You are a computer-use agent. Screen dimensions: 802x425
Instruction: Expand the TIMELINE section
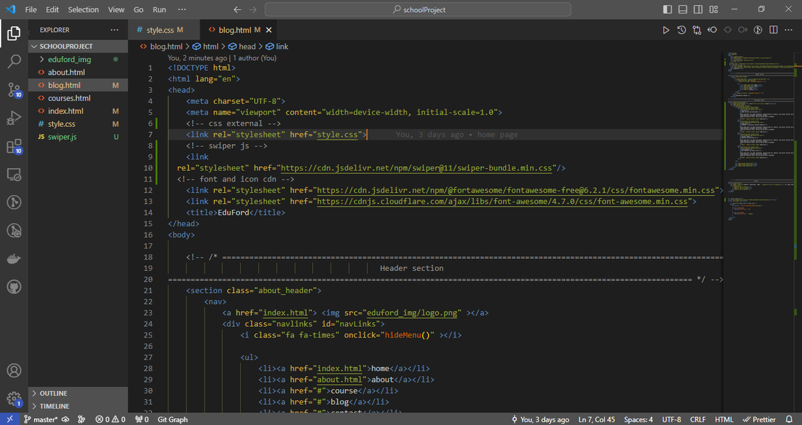point(78,406)
